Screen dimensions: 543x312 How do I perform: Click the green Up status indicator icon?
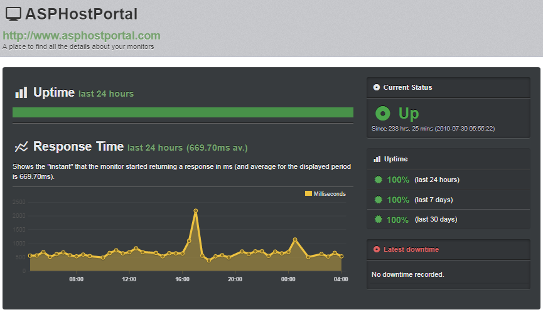point(383,113)
